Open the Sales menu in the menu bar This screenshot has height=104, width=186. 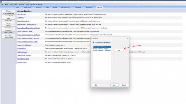(x=16, y=4)
